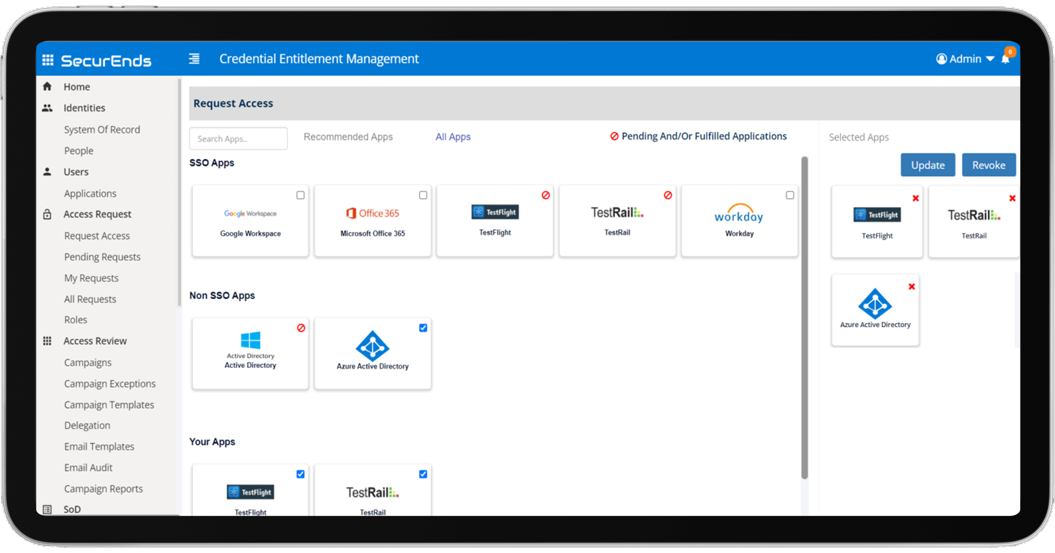Open Campaign Templates
Image resolution: width=1055 pixels, height=553 pixels.
tap(109, 405)
